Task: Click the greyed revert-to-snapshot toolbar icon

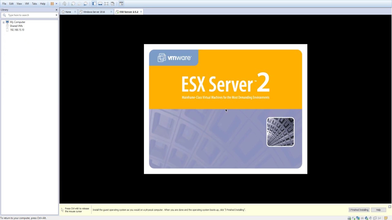Action: pos(79,4)
